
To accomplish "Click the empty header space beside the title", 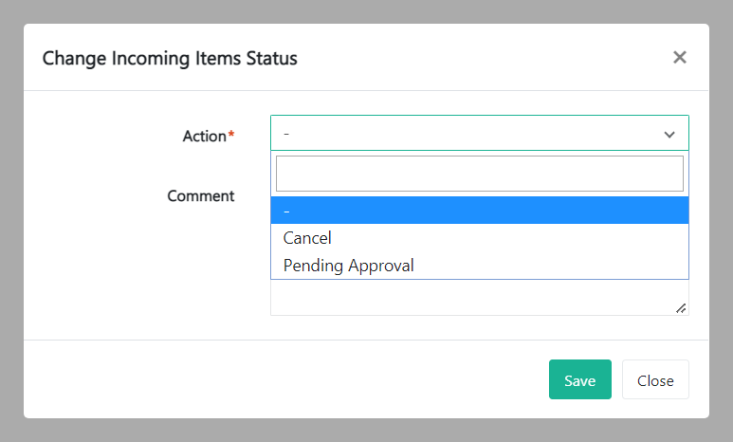I will click(474, 59).
